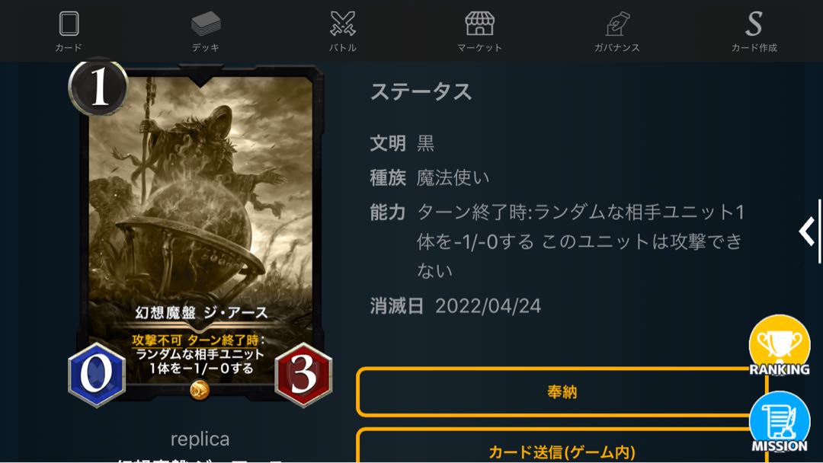The height and width of the screenshot is (463, 823).
Task: Open the MISSION scroll badge
Action: 780,423
